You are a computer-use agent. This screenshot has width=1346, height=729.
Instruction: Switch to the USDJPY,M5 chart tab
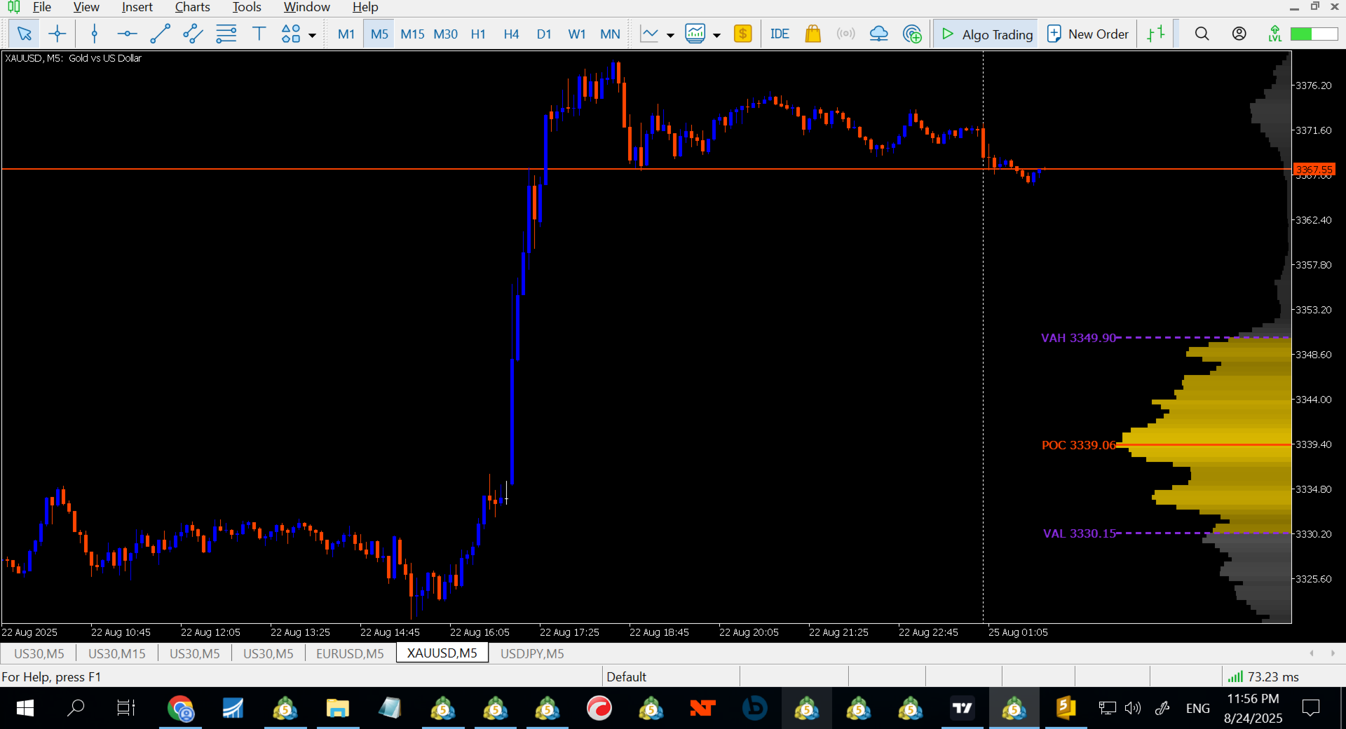(x=532, y=653)
